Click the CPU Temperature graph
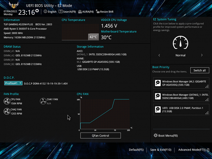Screen dimensions: 212x159 click(x=80, y=32)
